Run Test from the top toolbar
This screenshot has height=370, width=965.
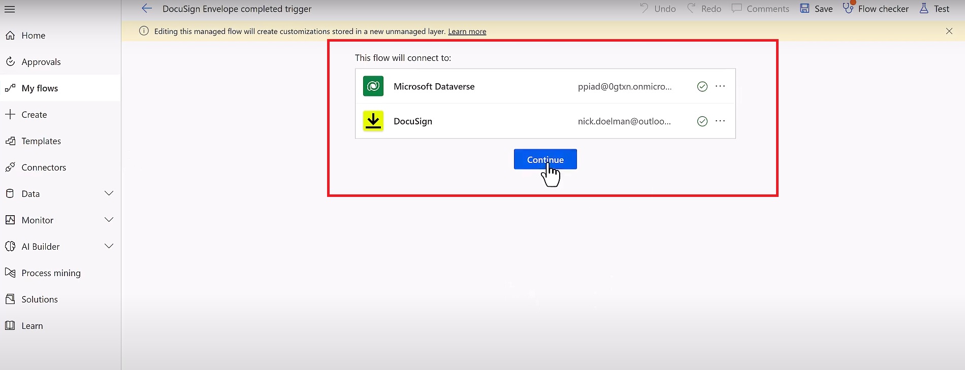[x=934, y=9]
